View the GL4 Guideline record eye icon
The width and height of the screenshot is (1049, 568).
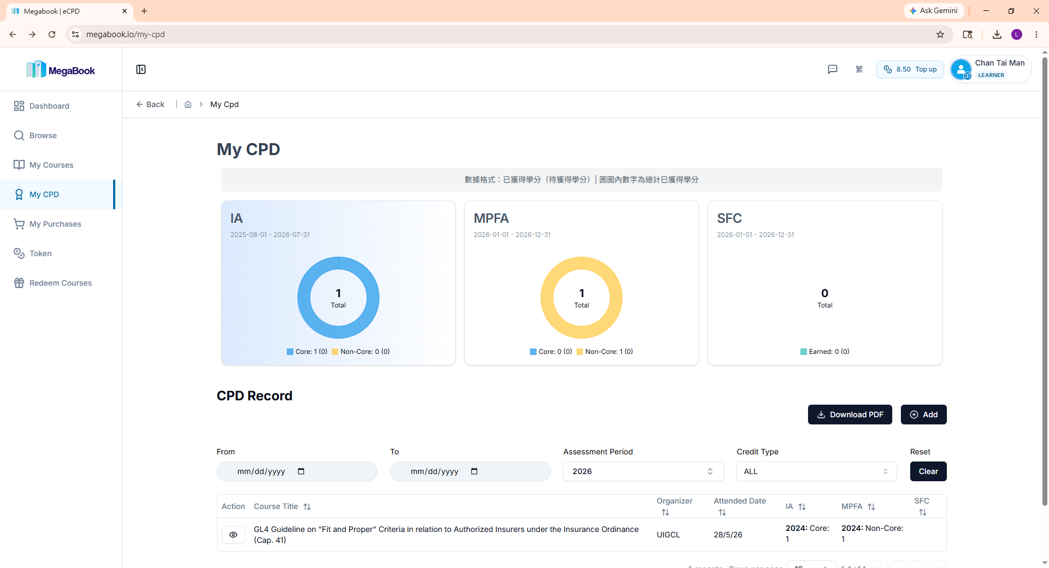coord(233,535)
